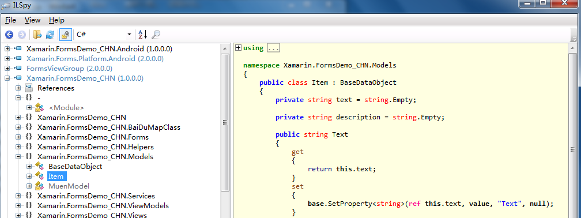Select Xamarin.FormsDemo_CHN.Android (1.0.0.0) assembly
This screenshot has width=581, height=218.
[x=99, y=48]
